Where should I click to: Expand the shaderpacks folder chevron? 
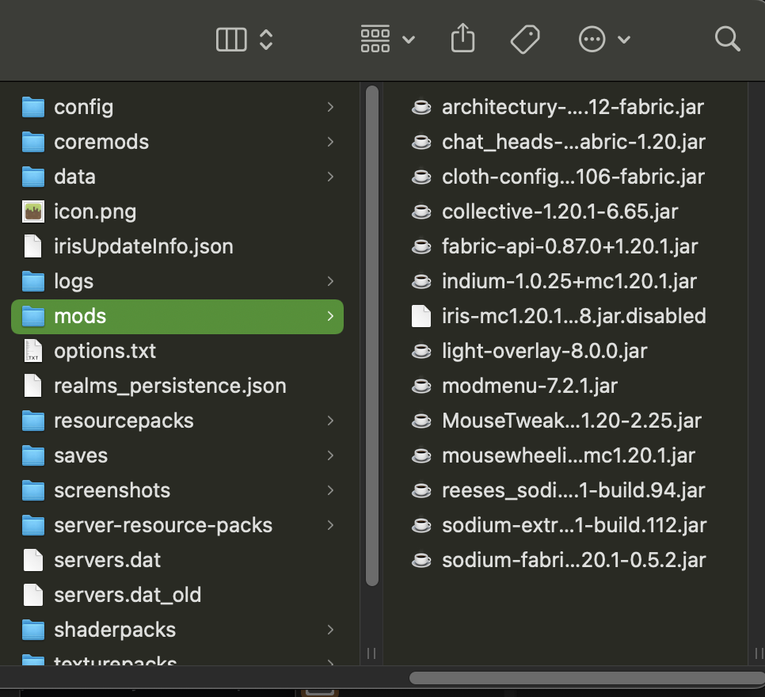pyautogui.click(x=331, y=630)
